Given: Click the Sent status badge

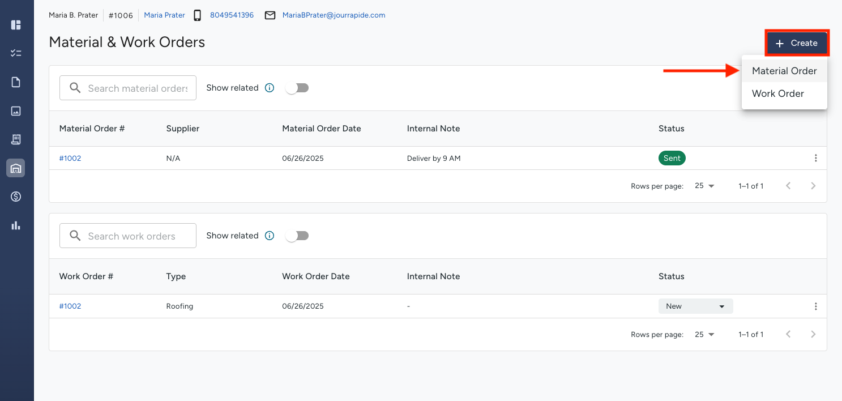Looking at the screenshot, I should (672, 158).
